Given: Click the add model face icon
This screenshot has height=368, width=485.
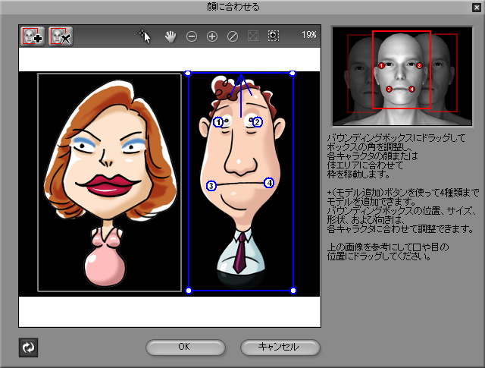Looking at the screenshot, I should [x=33, y=36].
